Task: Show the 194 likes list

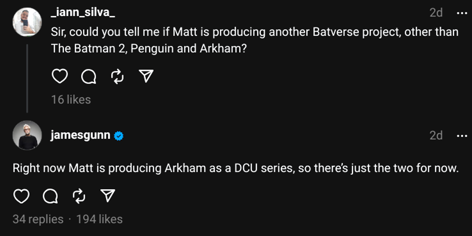Action: 100,219
